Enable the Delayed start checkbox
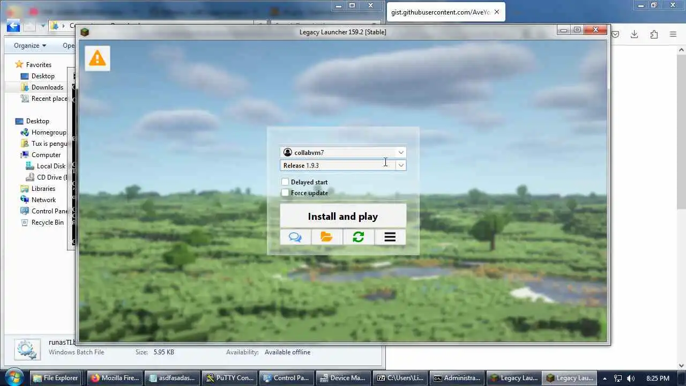This screenshot has width=686, height=386. pos(285,182)
